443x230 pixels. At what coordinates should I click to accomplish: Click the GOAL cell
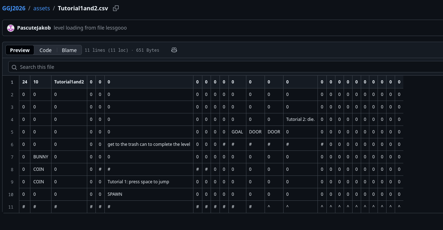pos(237,132)
